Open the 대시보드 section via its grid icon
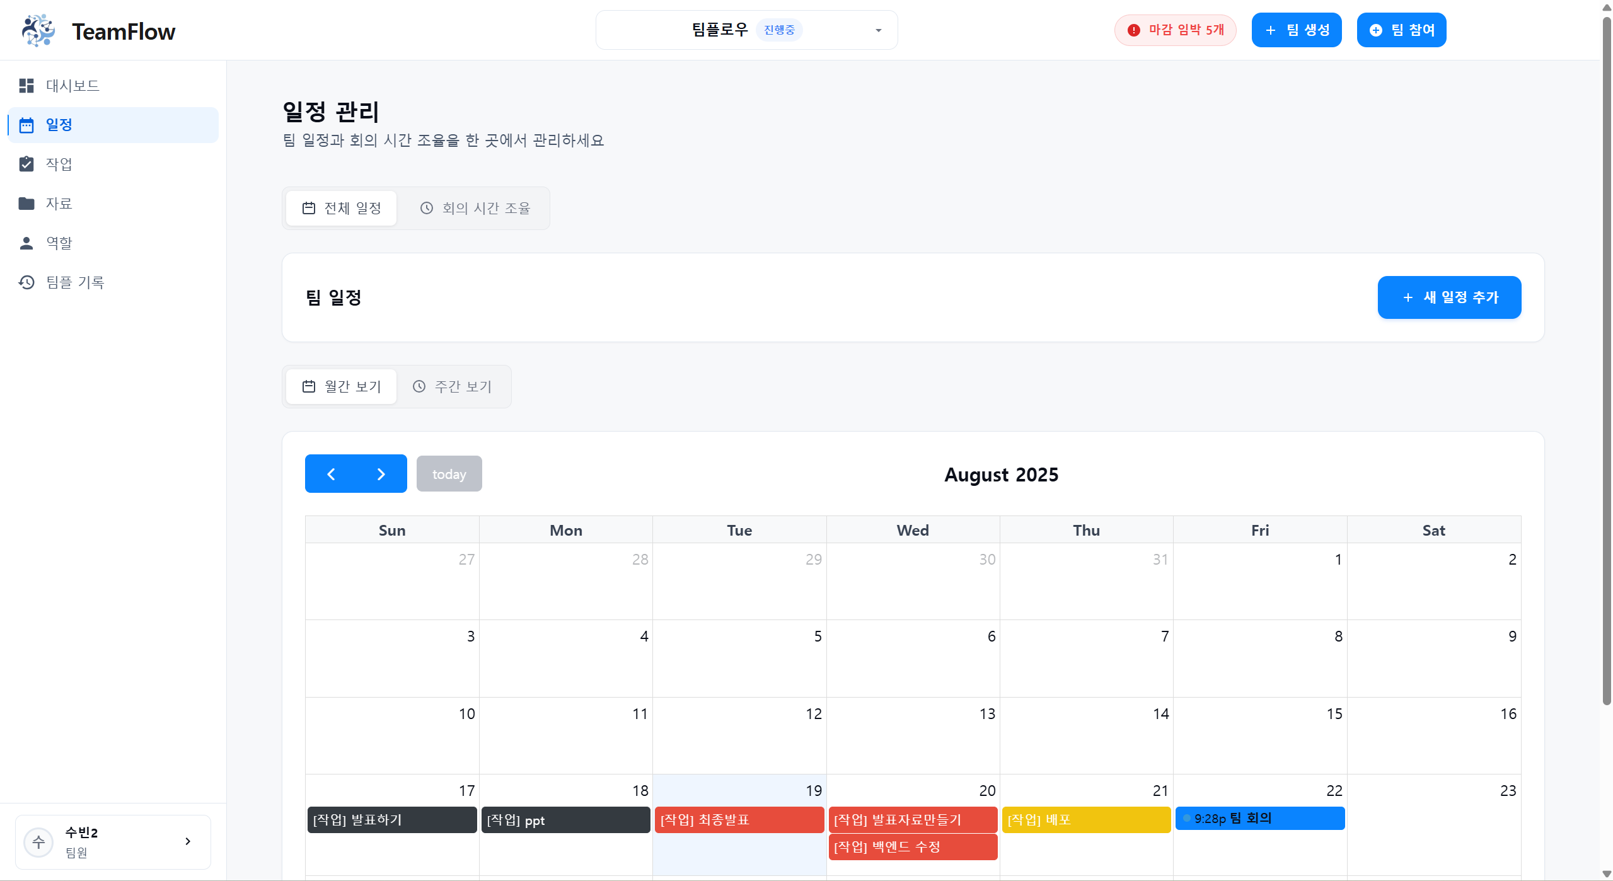The height and width of the screenshot is (881, 1613). 26,86
